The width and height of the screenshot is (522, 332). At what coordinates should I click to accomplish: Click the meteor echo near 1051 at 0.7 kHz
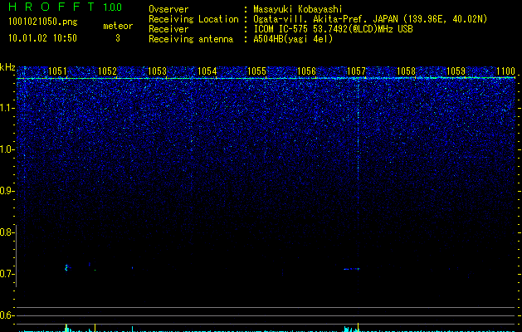66,267
